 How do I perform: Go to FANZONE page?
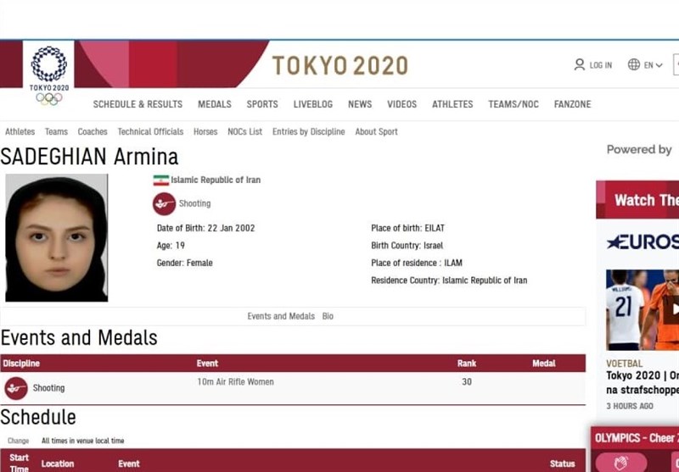572,104
